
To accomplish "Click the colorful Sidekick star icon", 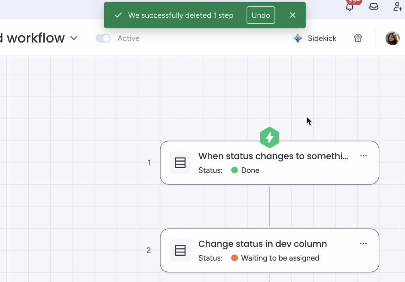I will [298, 38].
